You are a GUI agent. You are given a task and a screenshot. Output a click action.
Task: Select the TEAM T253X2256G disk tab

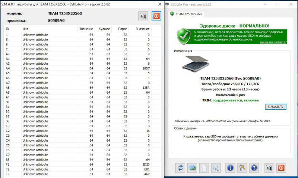point(188,14)
